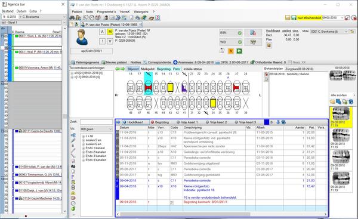
Task: Click the yellow M marker box
Action: click(x=110, y=32)
